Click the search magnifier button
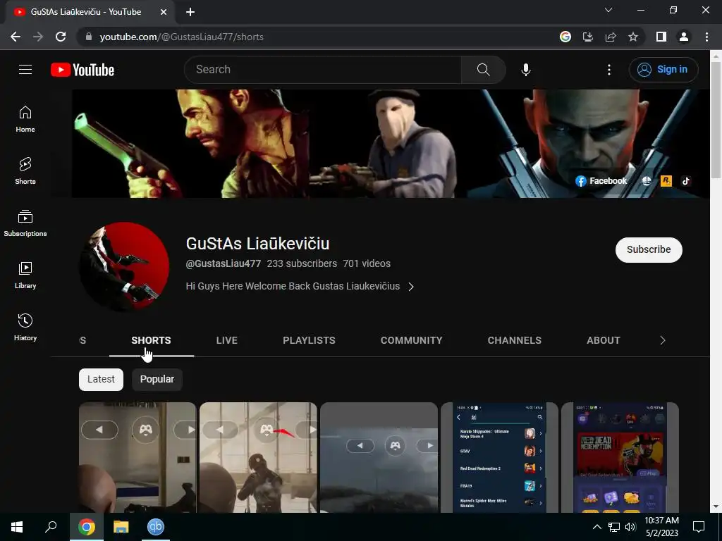722x541 pixels. (x=484, y=70)
